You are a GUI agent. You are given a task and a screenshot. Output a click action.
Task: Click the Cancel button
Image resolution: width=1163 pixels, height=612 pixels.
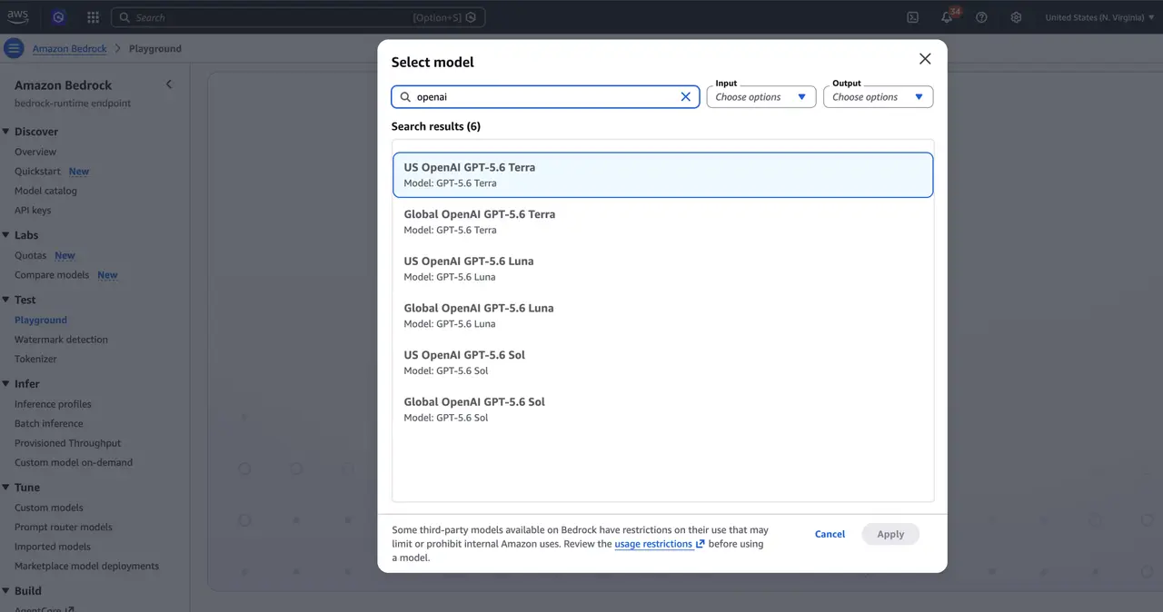pos(830,534)
